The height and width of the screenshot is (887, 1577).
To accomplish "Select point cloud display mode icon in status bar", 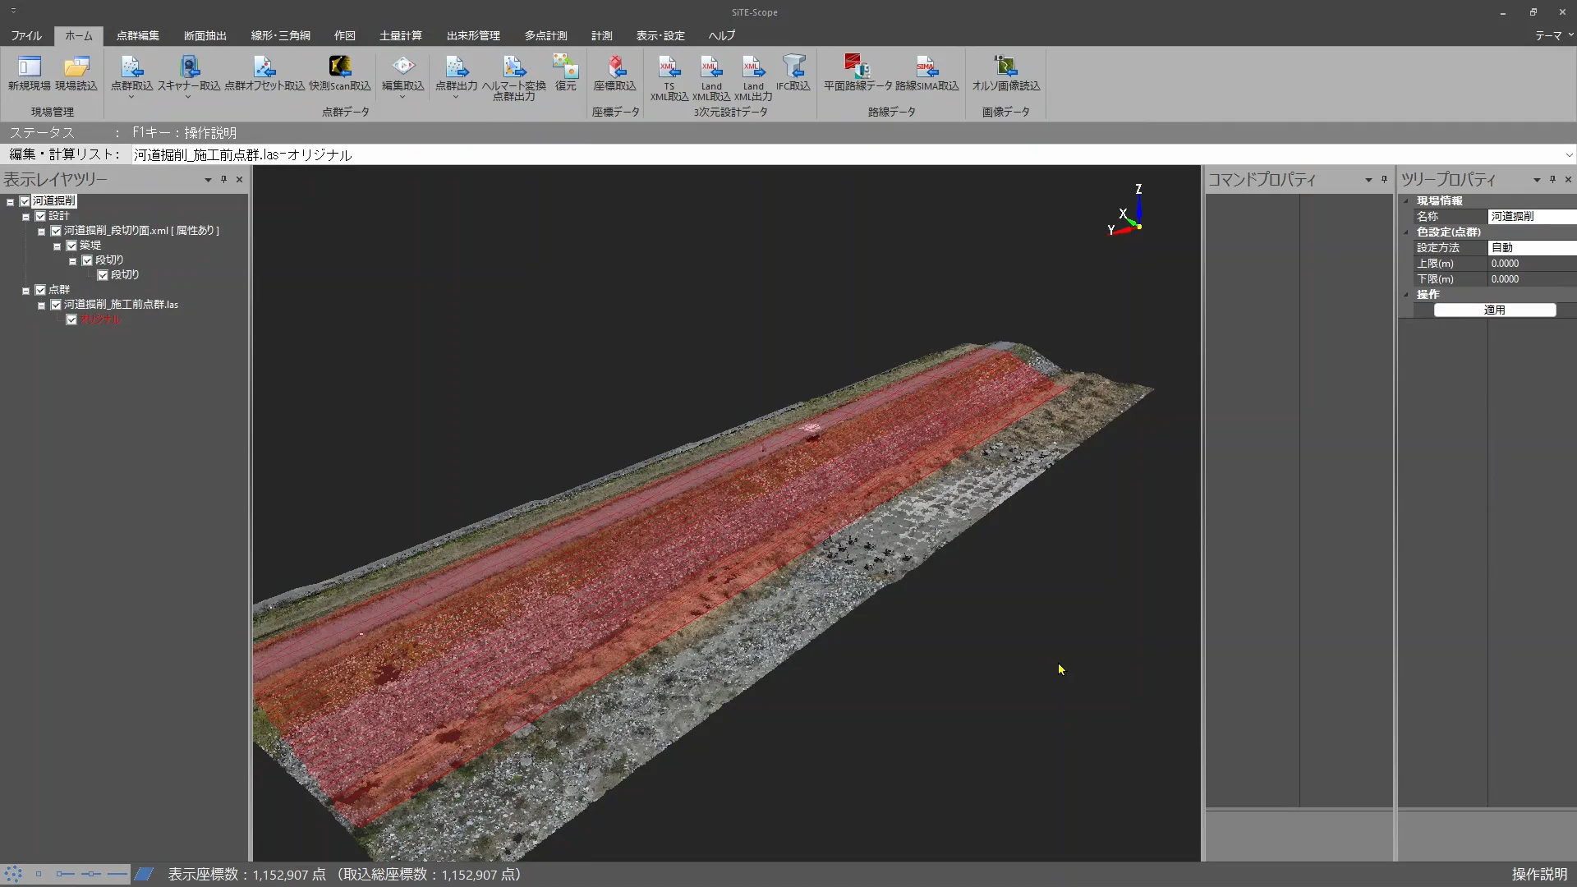I will [14, 874].
